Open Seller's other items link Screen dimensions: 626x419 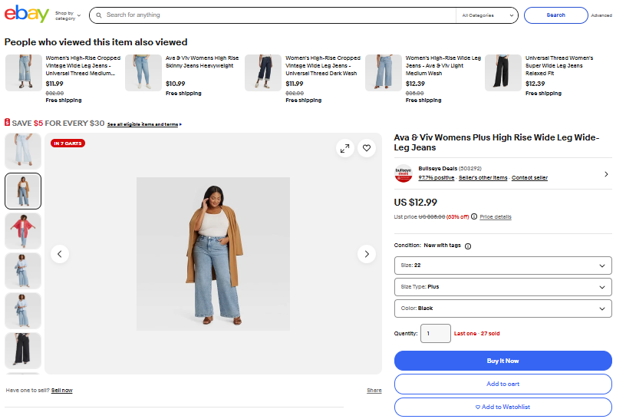(x=483, y=178)
